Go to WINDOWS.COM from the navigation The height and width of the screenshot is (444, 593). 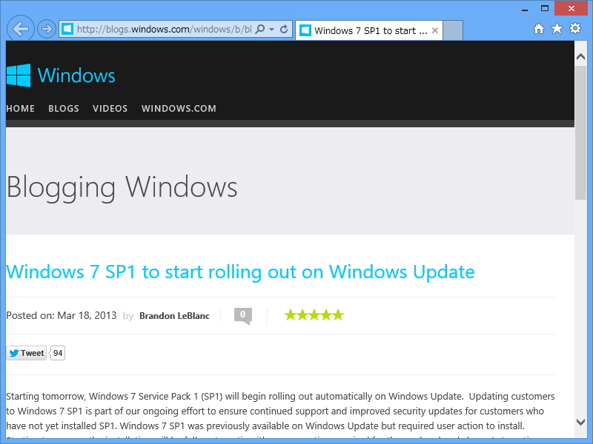[179, 108]
